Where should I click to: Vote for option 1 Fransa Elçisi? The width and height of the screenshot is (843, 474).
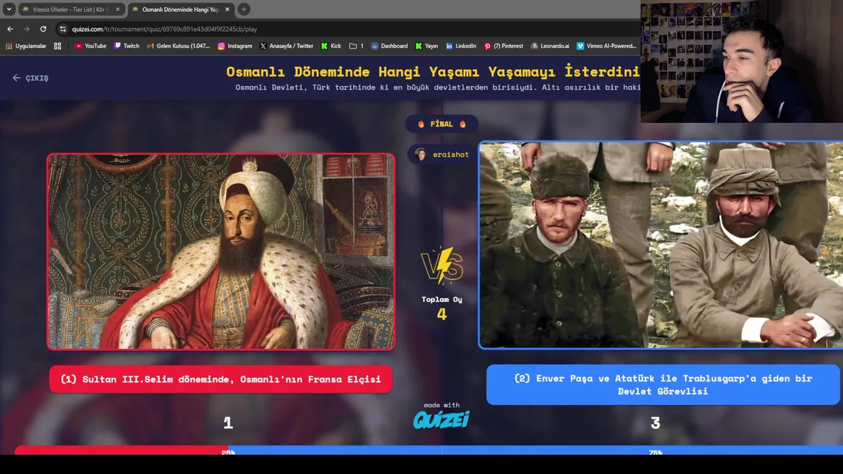pos(221,379)
